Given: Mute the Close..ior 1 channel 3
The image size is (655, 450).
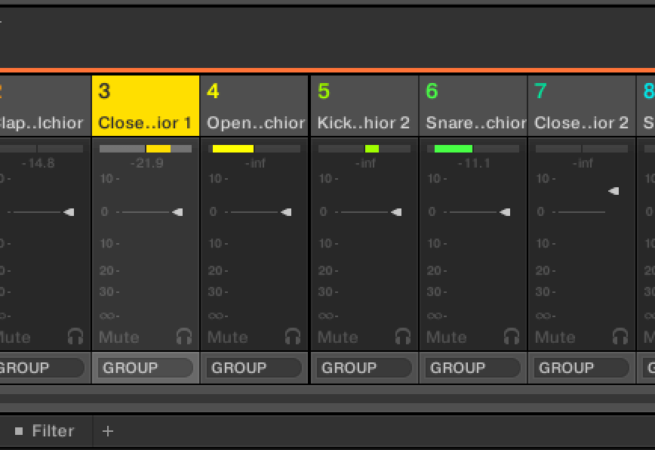Looking at the screenshot, I should tap(119, 337).
